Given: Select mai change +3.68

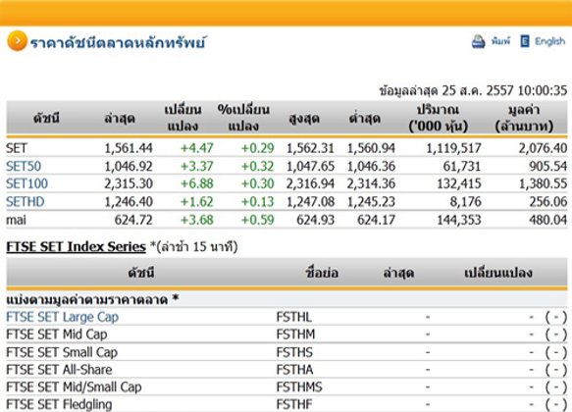Looking at the screenshot, I should click(x=197, y=220).
